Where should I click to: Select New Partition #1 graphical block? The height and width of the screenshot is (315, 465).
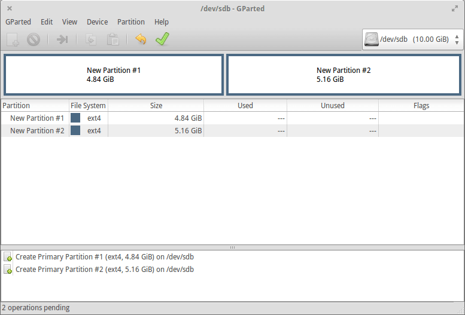point(114,75)
